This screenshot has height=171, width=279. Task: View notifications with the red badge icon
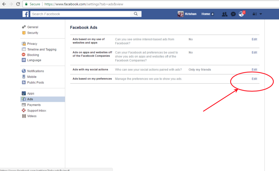pyautogui.click(x=241, y=14)
